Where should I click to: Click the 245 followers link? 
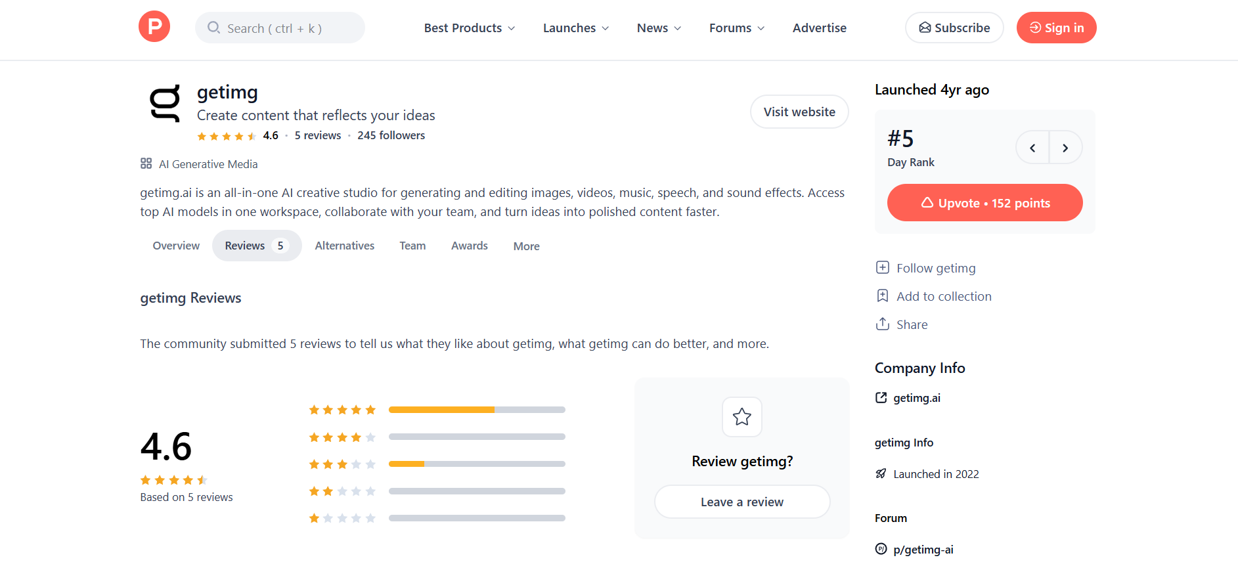391,135
